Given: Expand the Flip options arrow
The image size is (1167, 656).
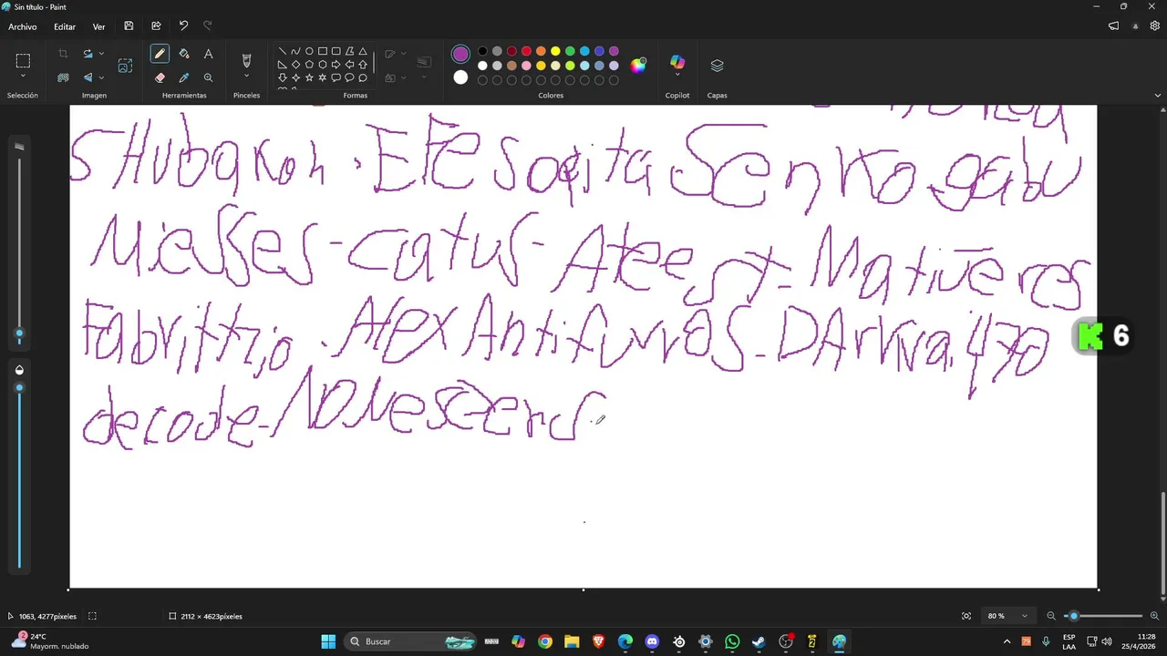Looking at the screenshot, I should pos(101,77).
